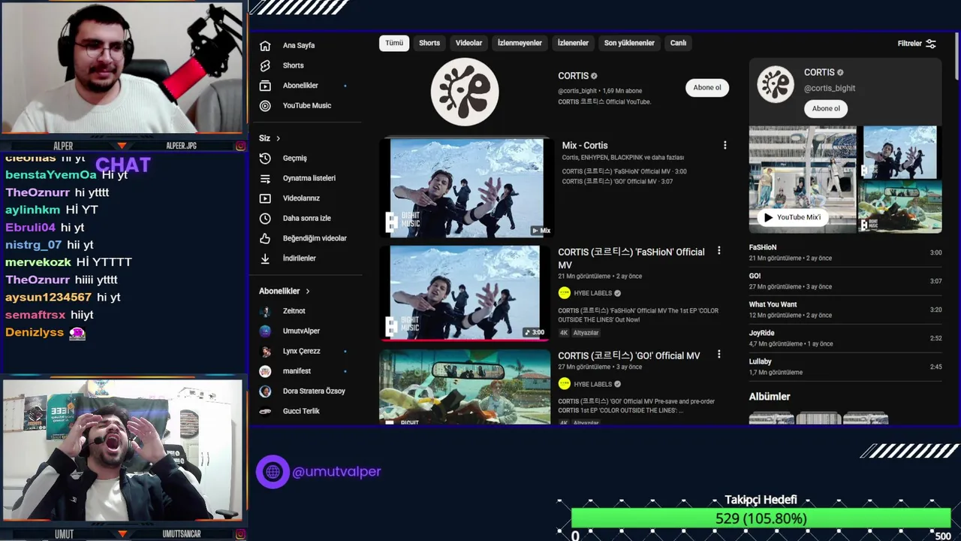The image size is (961, 541).
Task: Open the CORTIS 'GO!' Official MV title
Action: pos(629,356)
